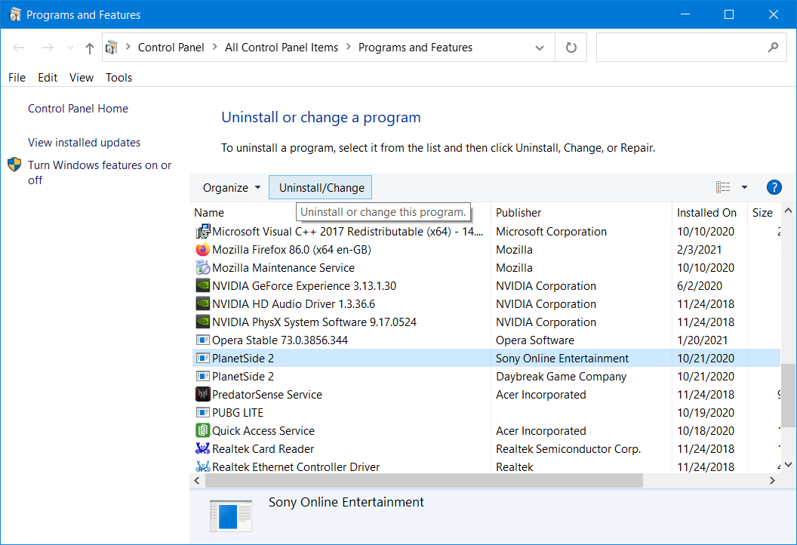Sort by Name column header
Viewport: 797px width, 545px height.
pyautogui.click(x=209, y=213)
